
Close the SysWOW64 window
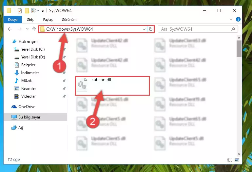click(x=234, y=10)
